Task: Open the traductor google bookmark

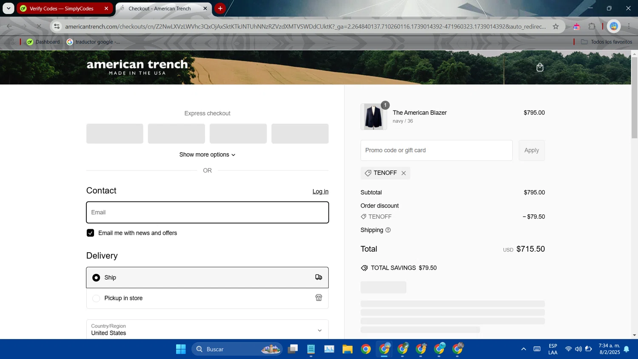Action: (x=93, y=42)
